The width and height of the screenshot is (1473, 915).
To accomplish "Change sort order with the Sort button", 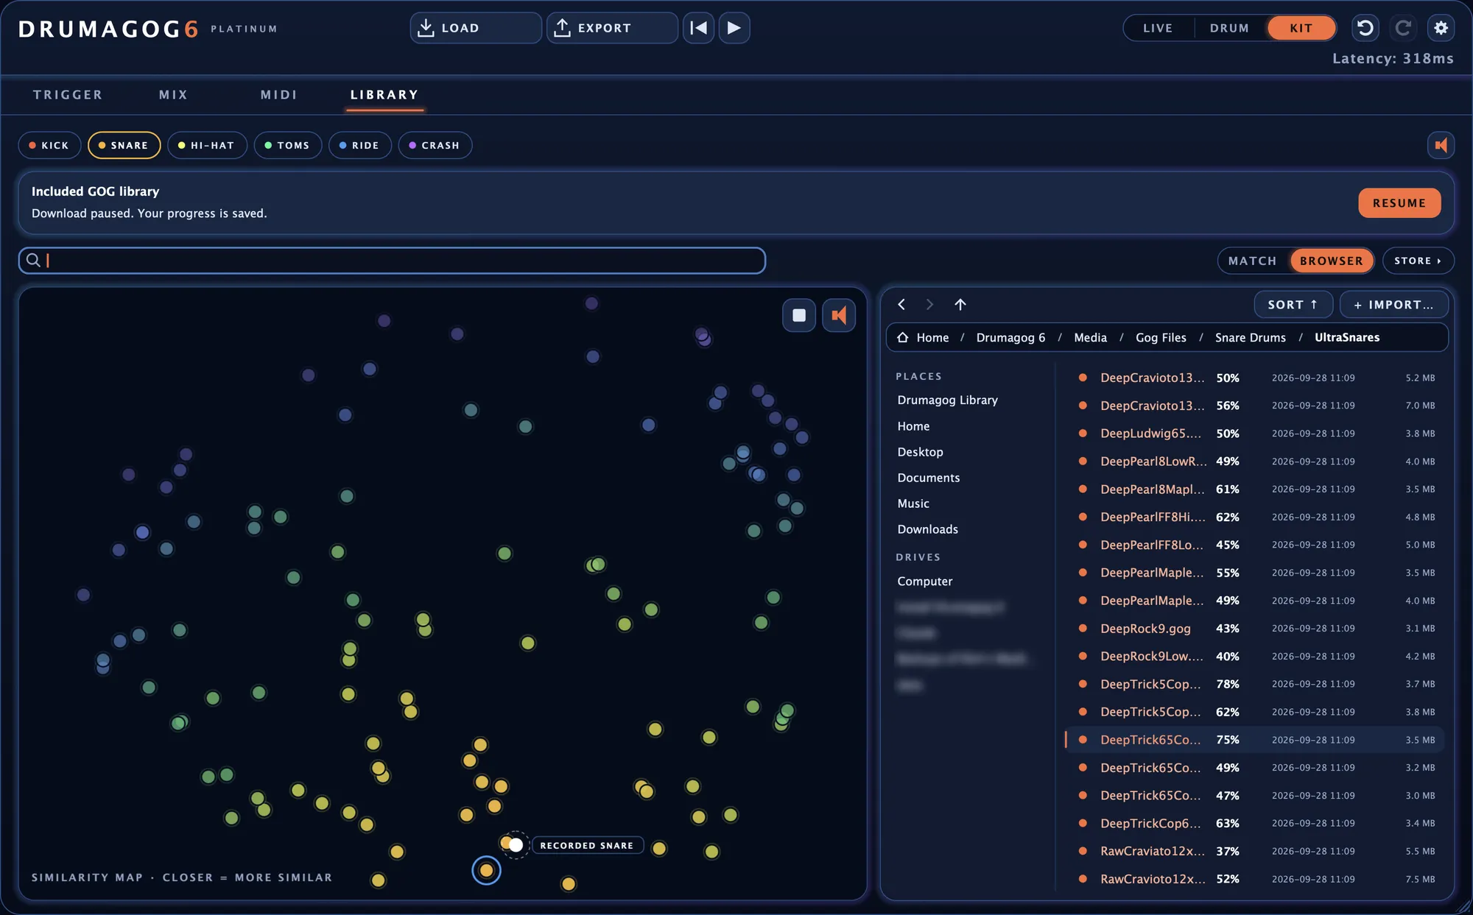I will [1293, 304].
